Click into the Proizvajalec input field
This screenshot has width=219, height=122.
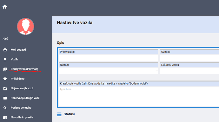[x=108, y=58]
